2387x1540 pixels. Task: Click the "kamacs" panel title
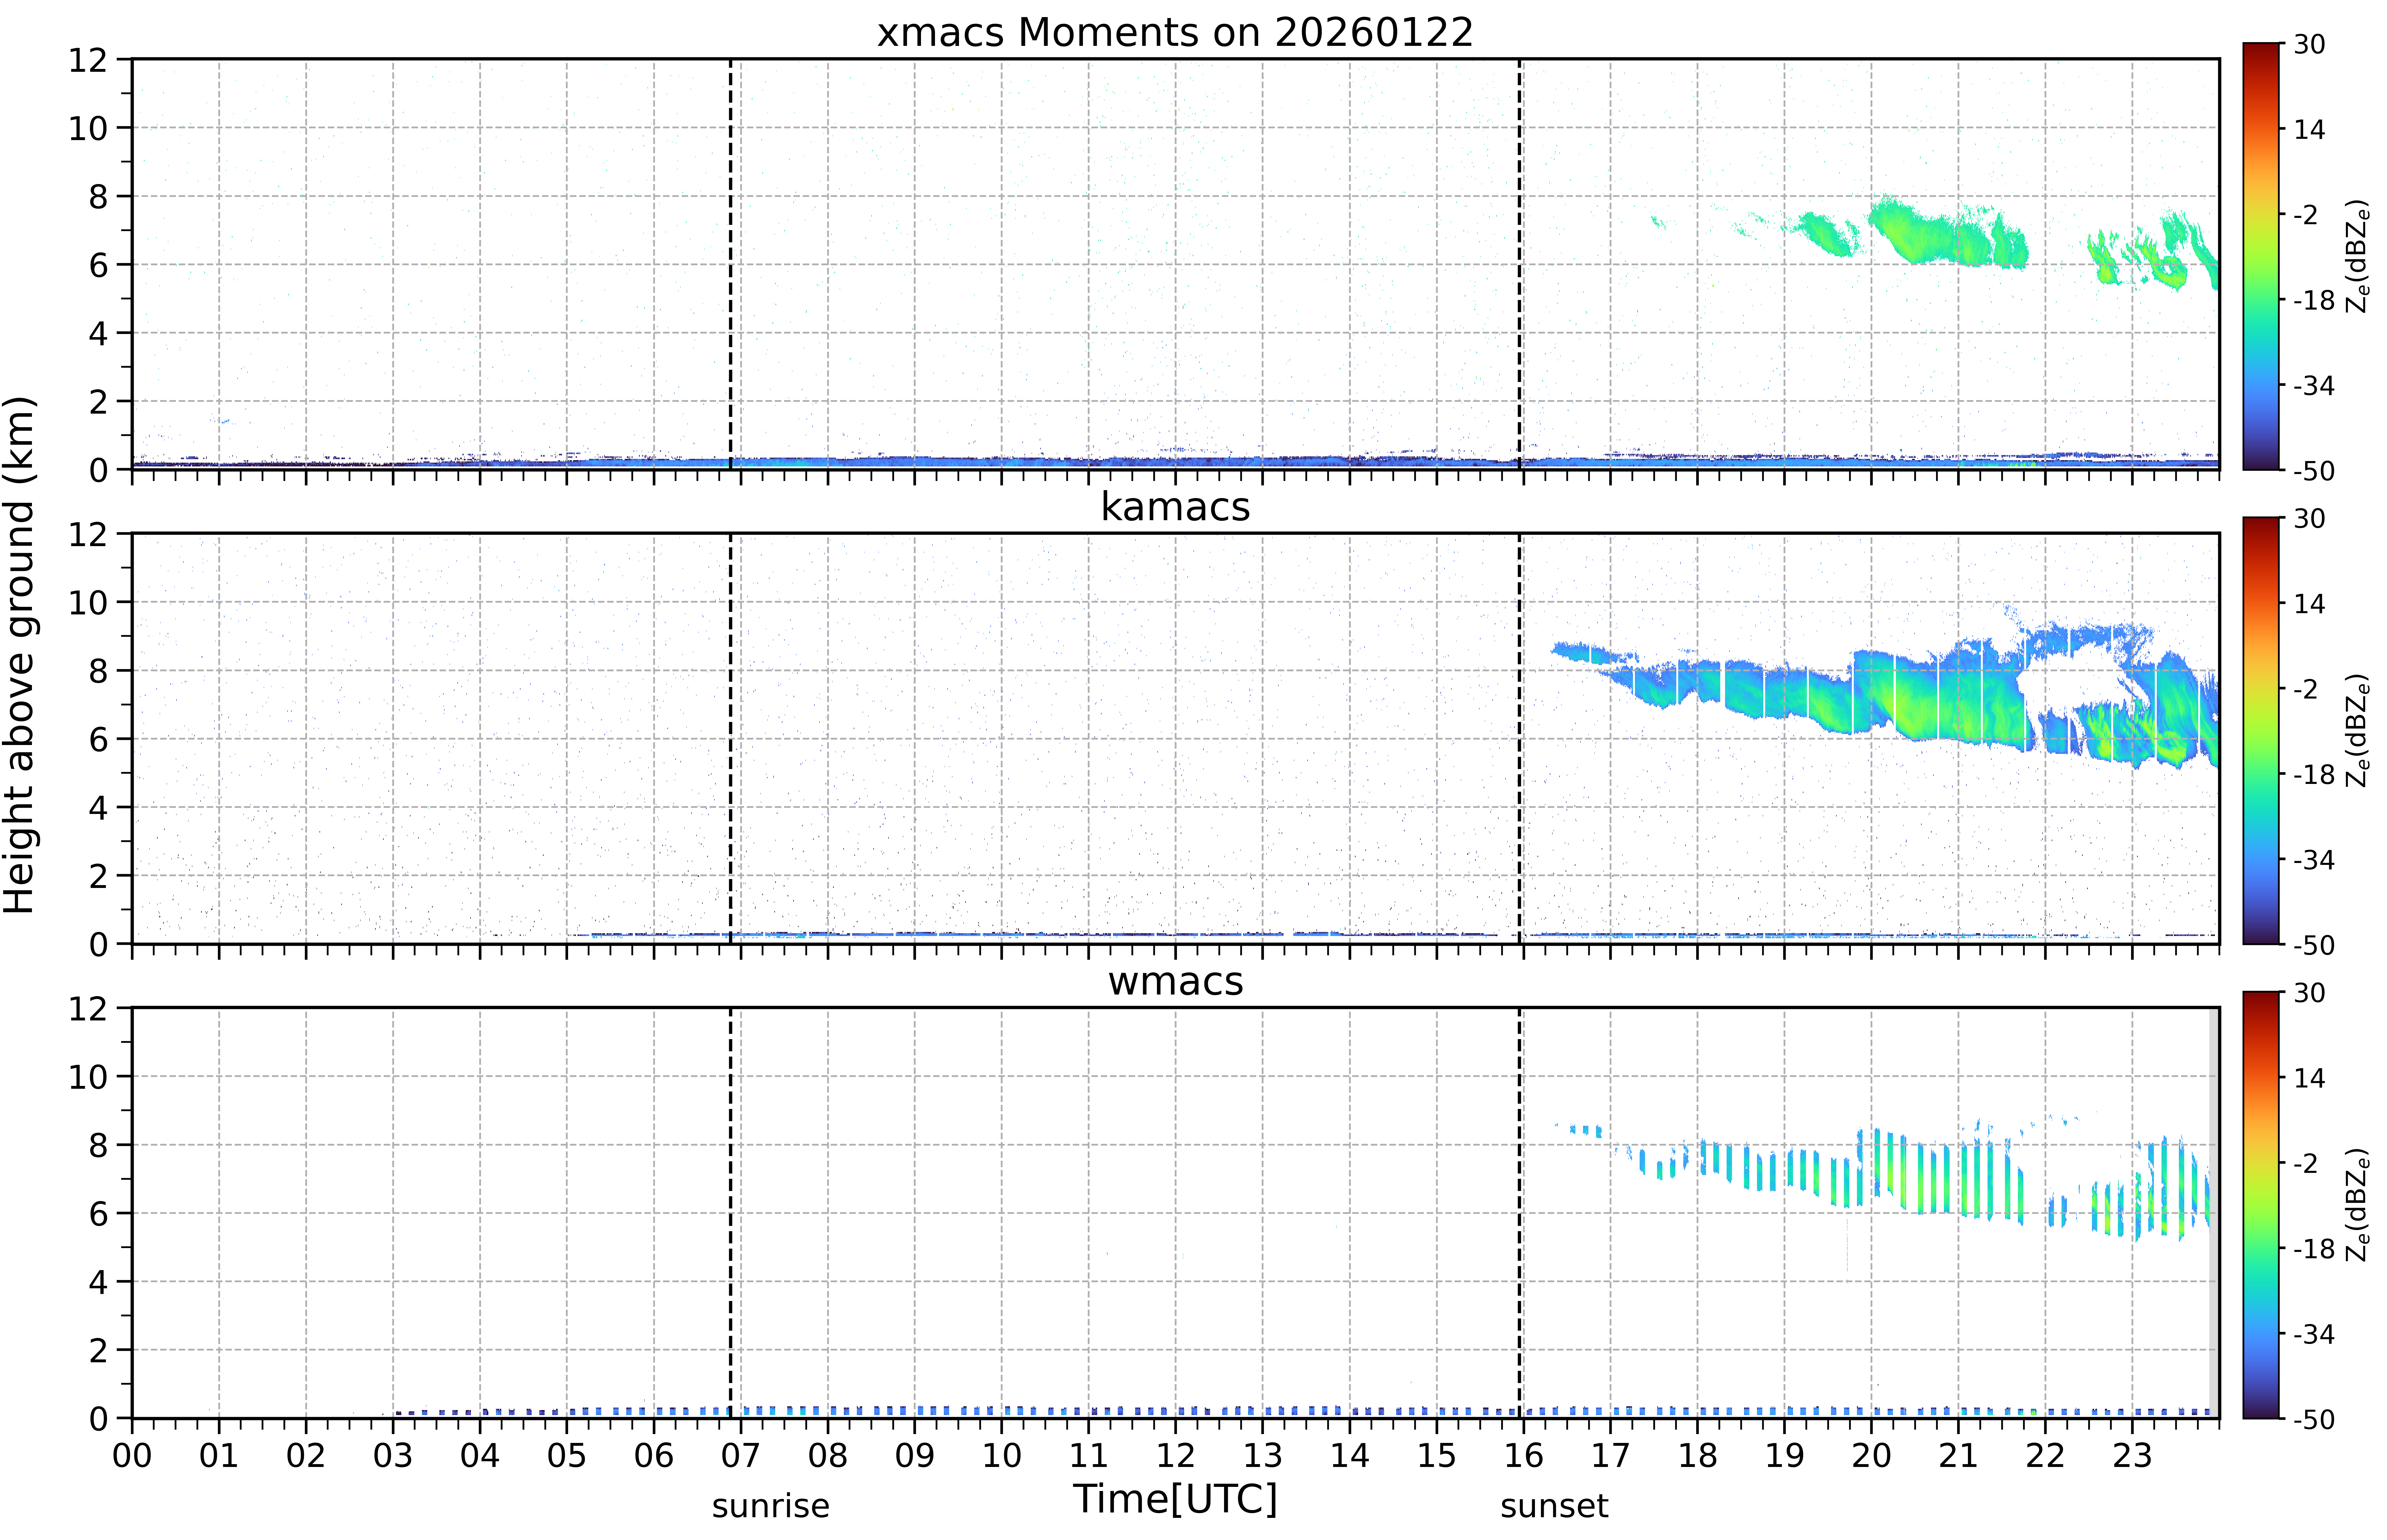(x=1175, y=507)
